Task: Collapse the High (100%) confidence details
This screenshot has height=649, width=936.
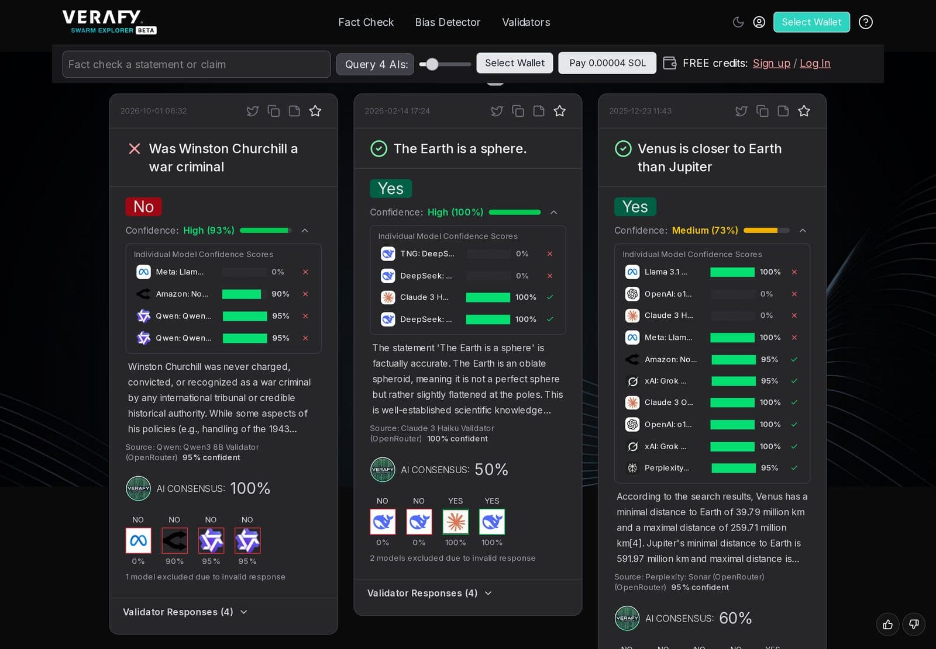Action: [x=554, y=213]
